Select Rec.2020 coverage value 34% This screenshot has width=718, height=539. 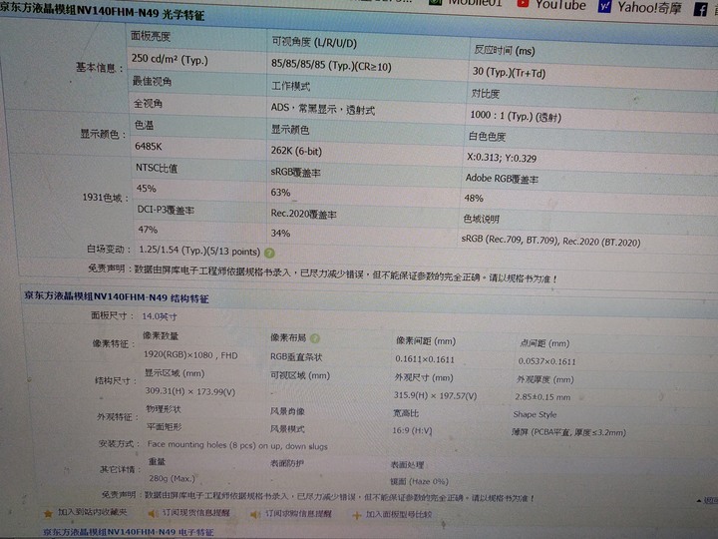pyautogui.click(x=280, y=234)
